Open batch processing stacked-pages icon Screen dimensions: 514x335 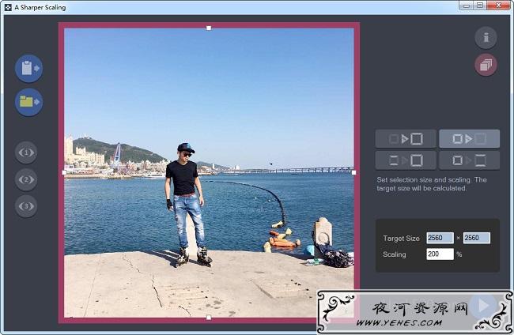point(486,65)
